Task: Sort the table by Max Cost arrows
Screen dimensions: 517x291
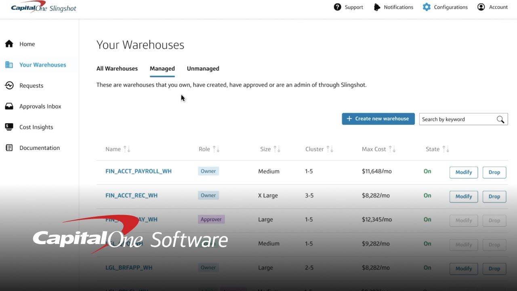Action: coord(392,149)
